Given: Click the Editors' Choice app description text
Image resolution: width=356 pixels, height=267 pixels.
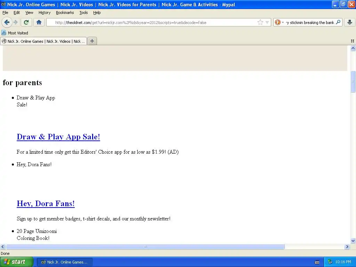Looking at the screenshot, I should [98, 152].
